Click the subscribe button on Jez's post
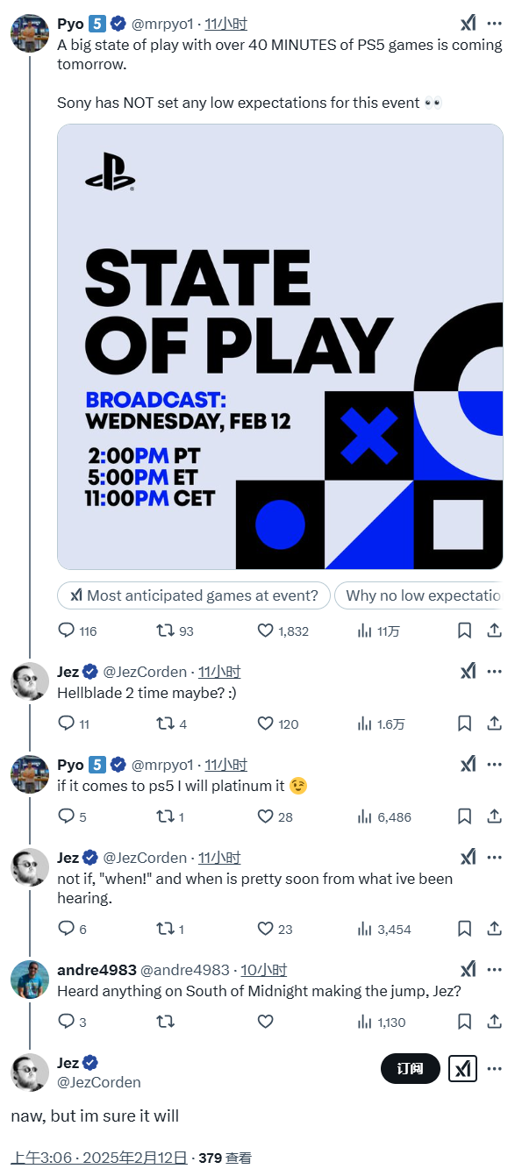 tap(411, 1068)
